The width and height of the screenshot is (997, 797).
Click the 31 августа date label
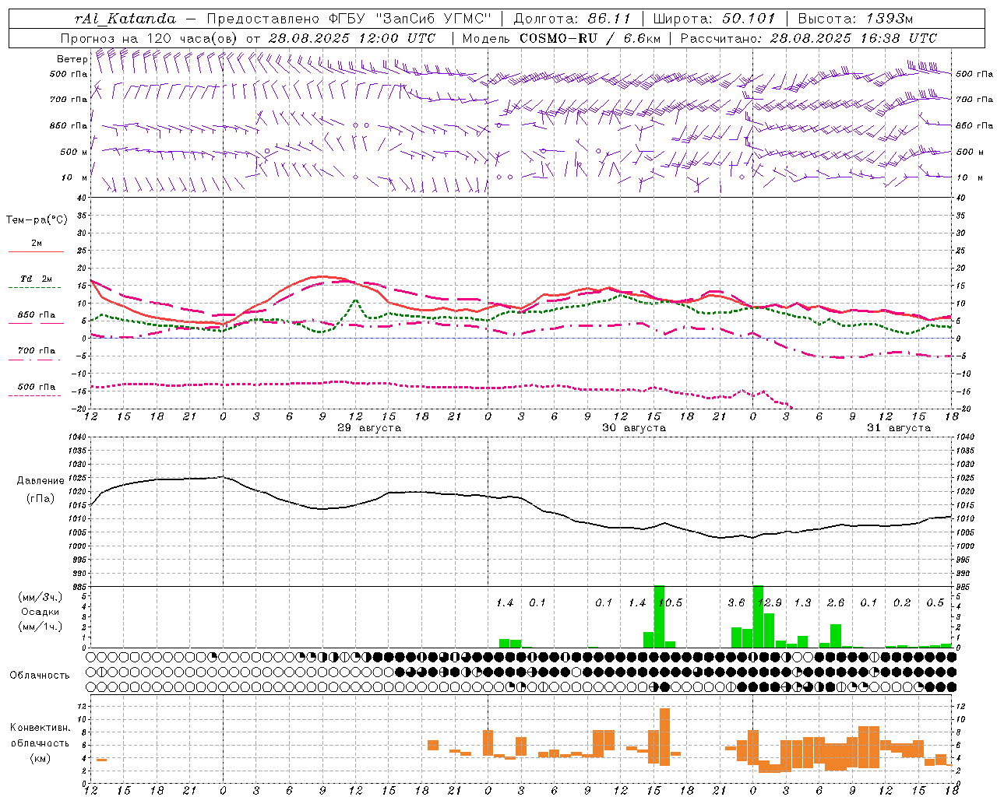click(x=899, y=428)
